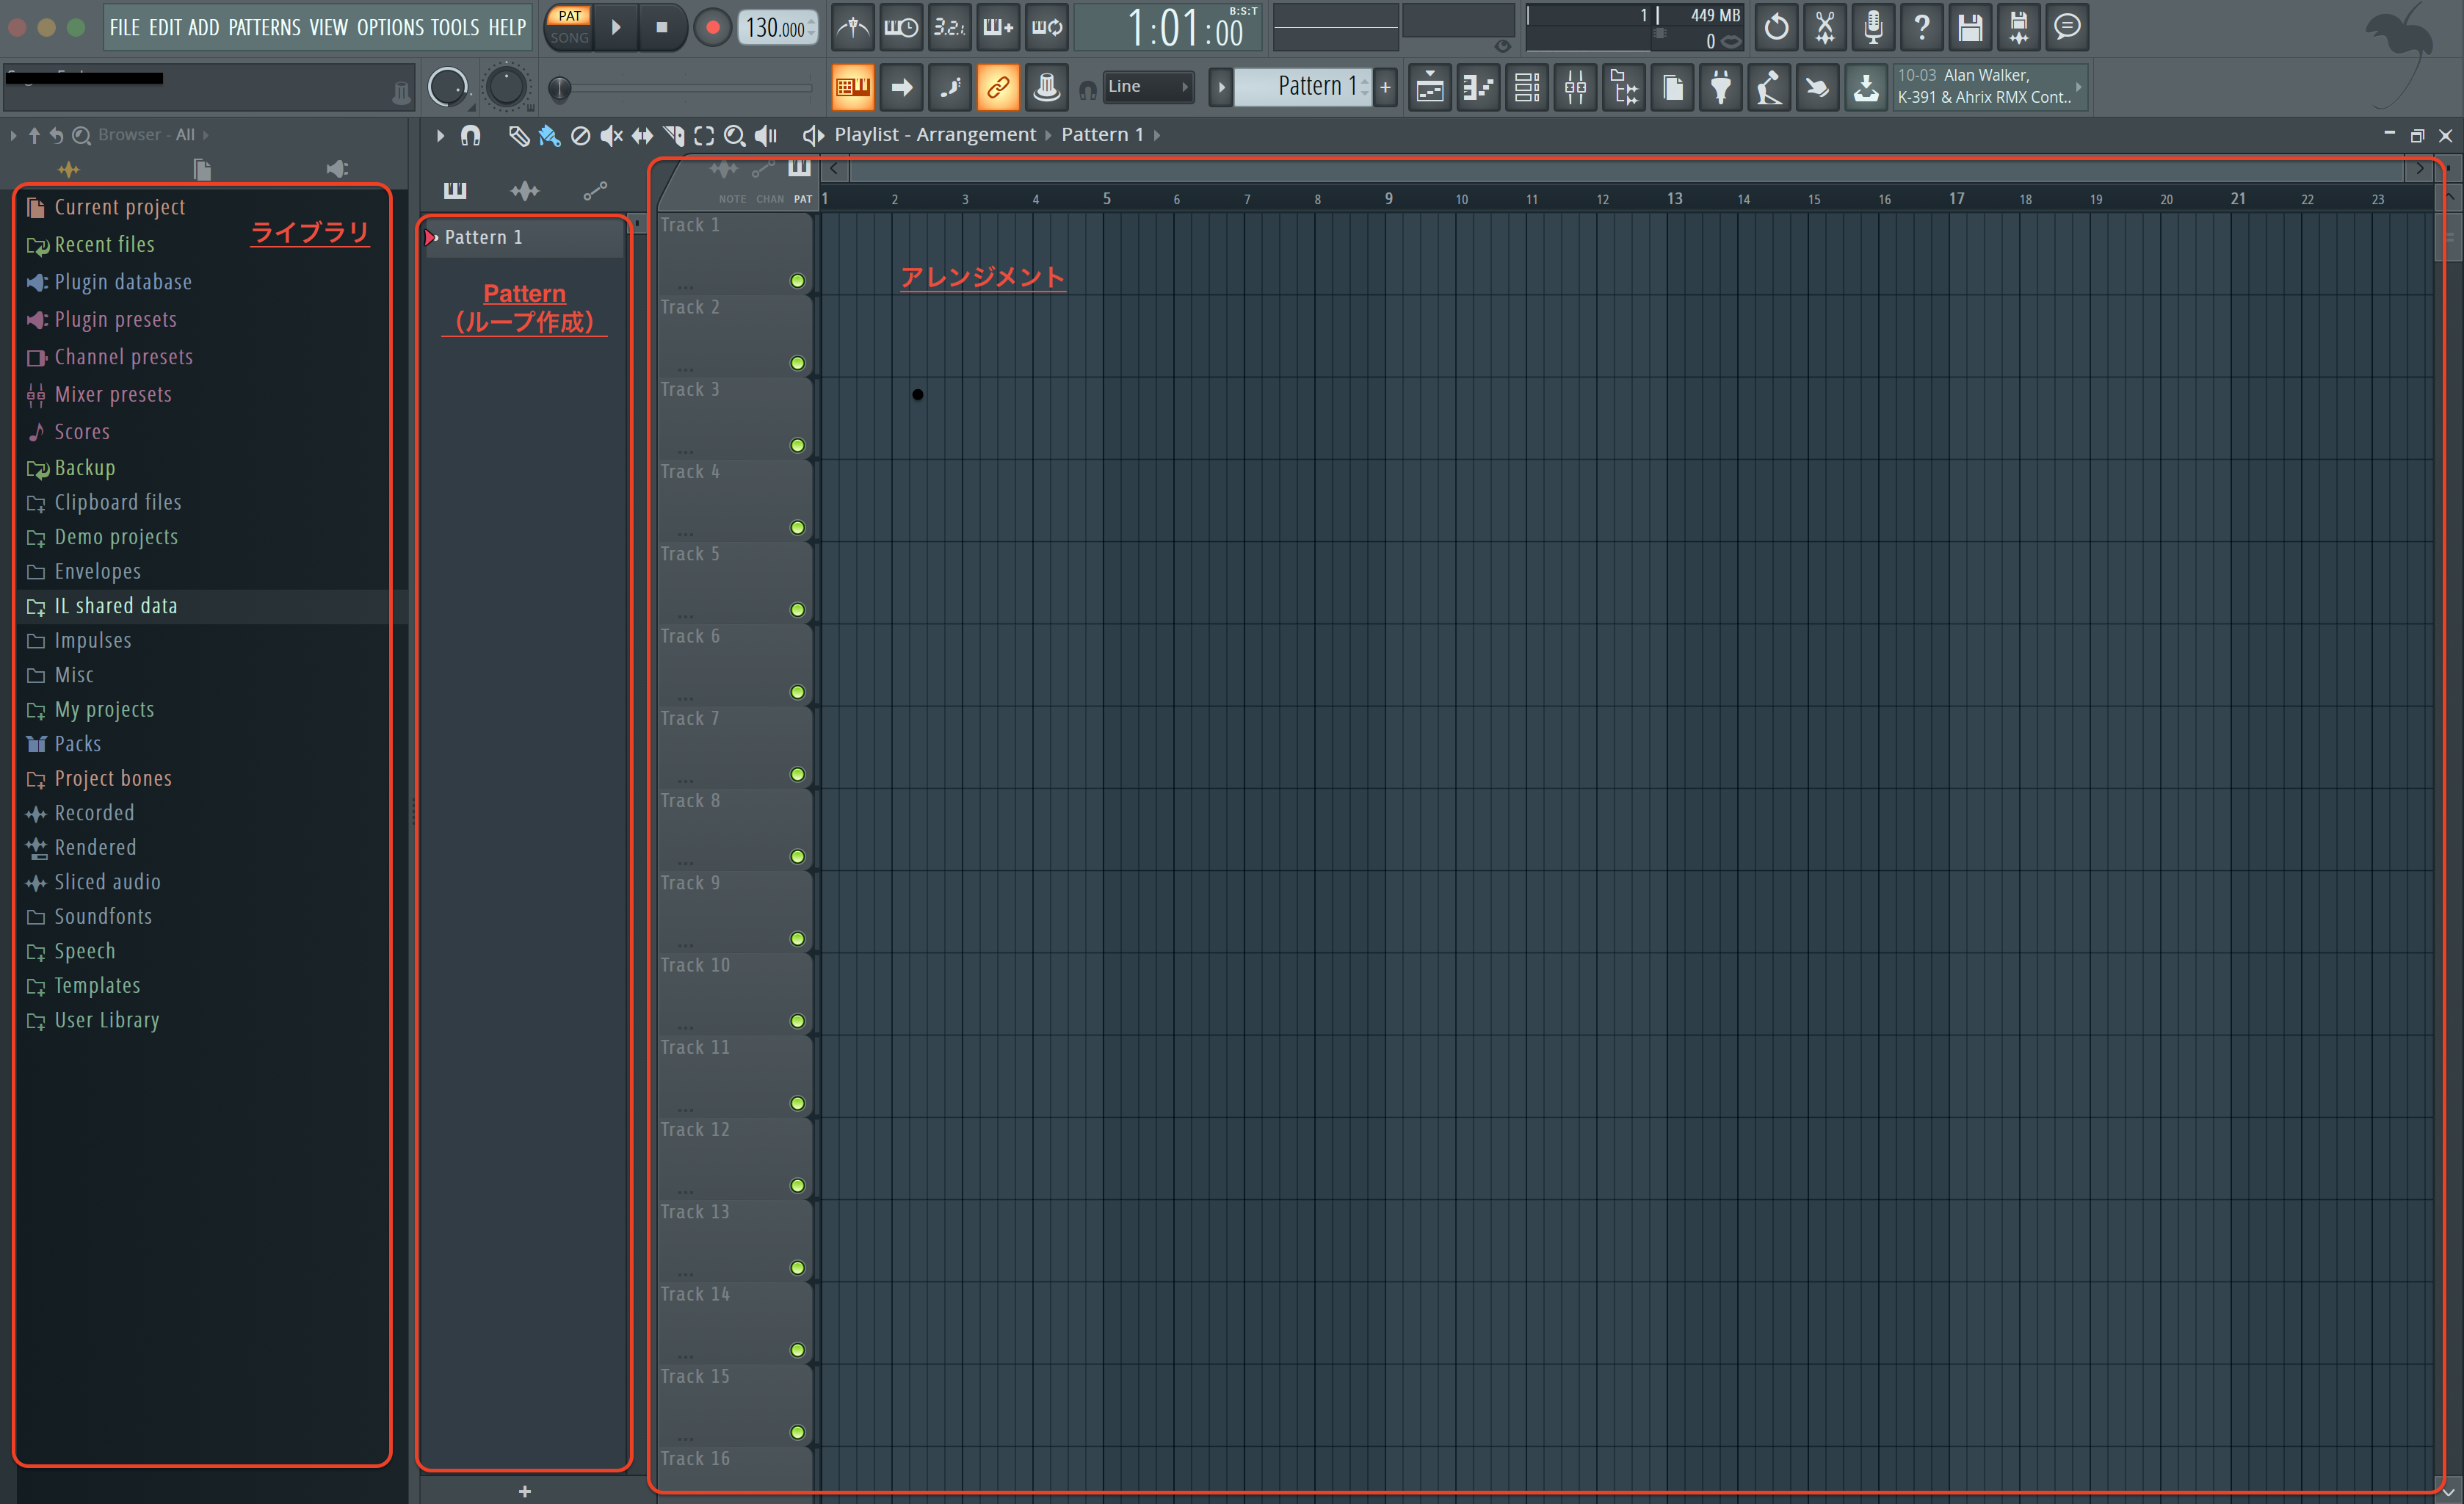The height and width of the screenshot is (1504, 2464).
Task: Switch to SONG mode
Action: pyautogui.click(x=570, y=38)
